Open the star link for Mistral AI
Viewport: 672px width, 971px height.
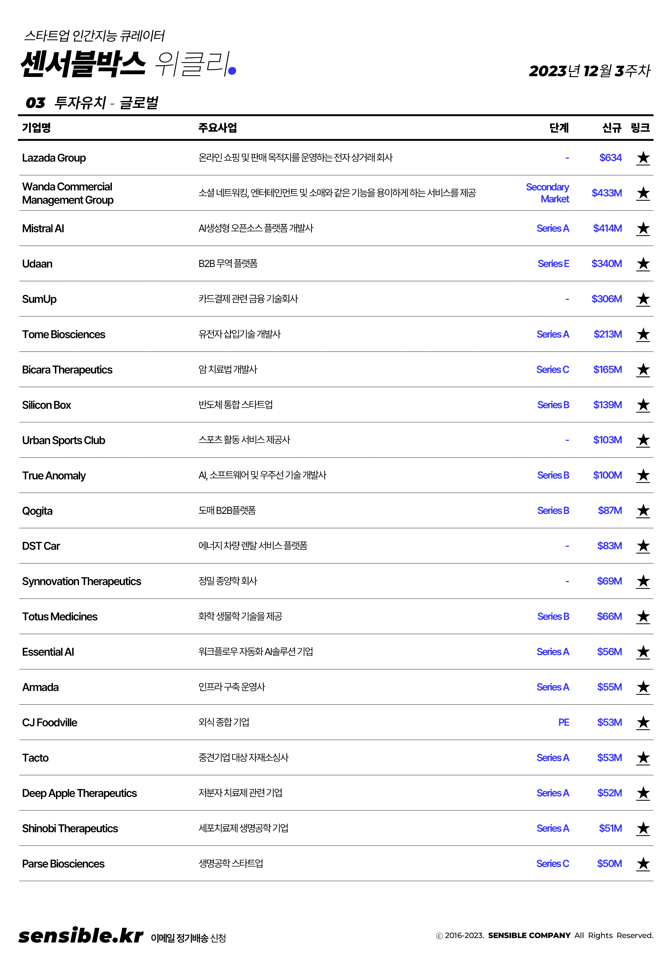(x=642, y=229)
